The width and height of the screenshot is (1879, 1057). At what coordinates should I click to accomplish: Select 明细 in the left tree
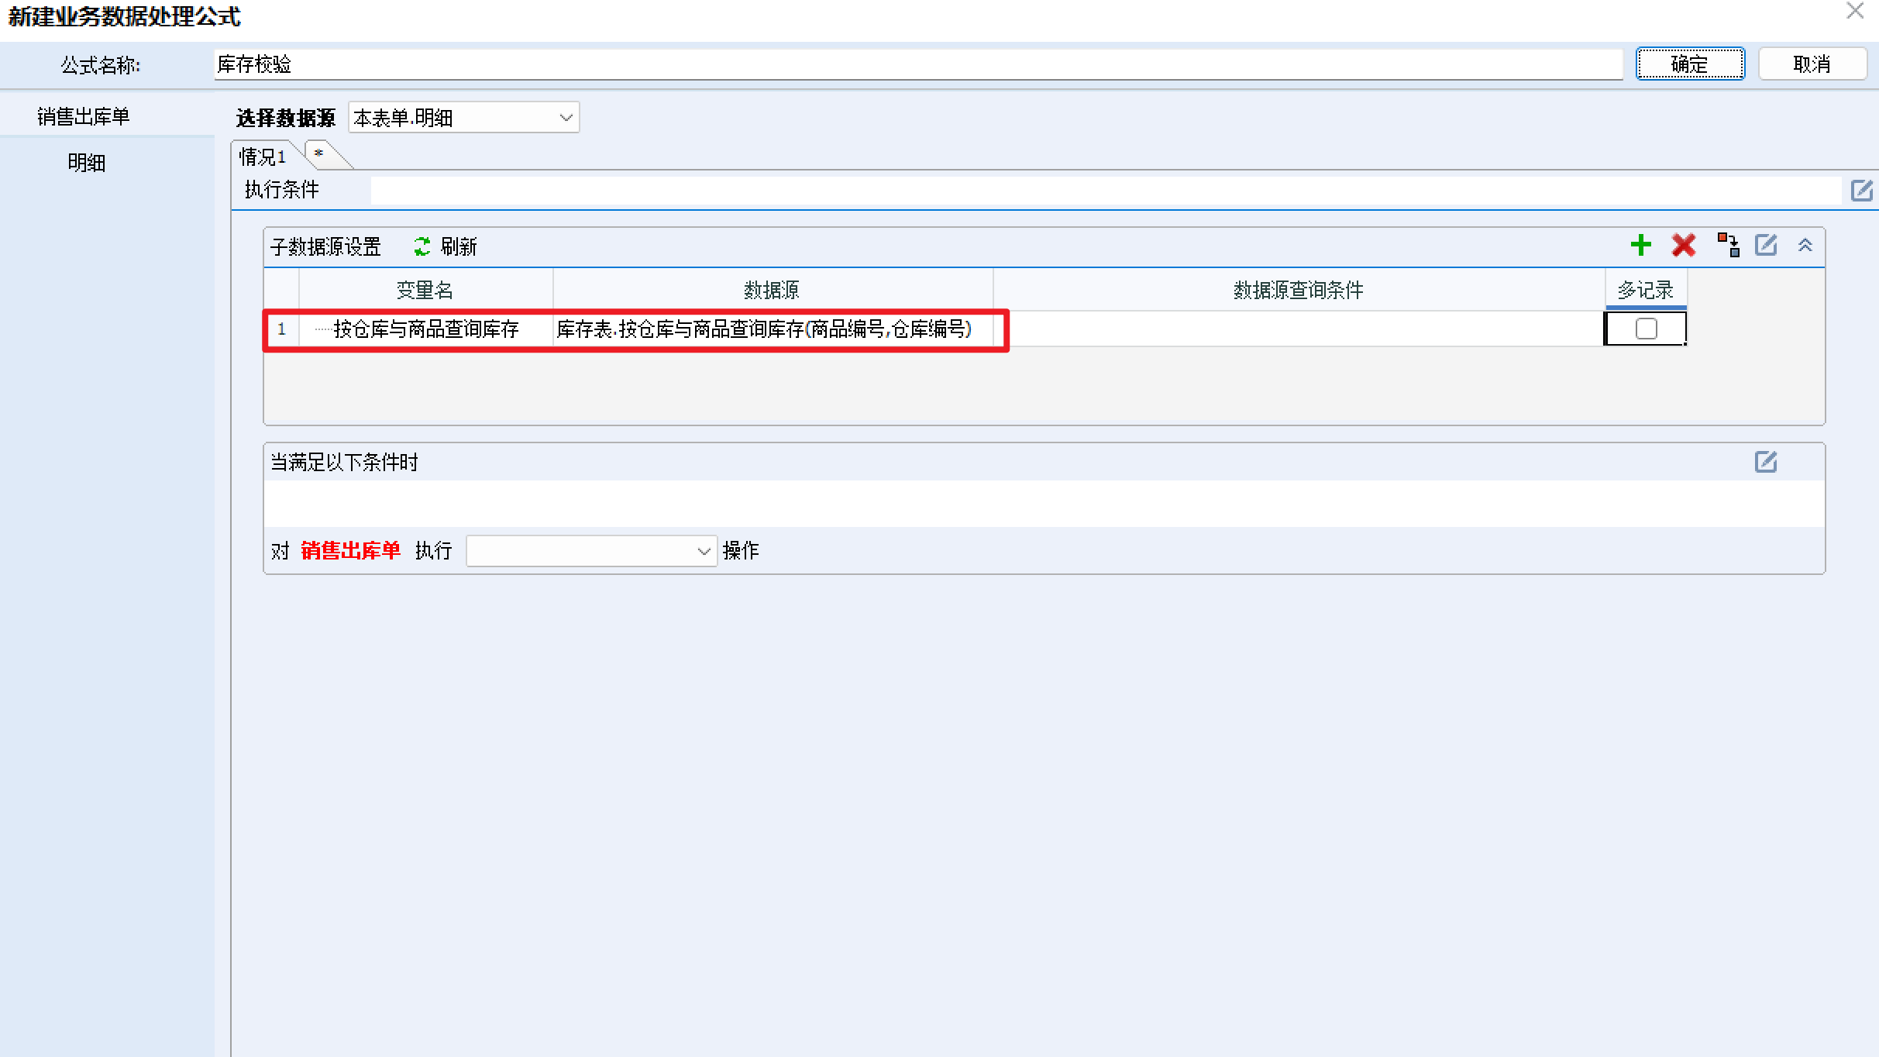coord(86,163)
